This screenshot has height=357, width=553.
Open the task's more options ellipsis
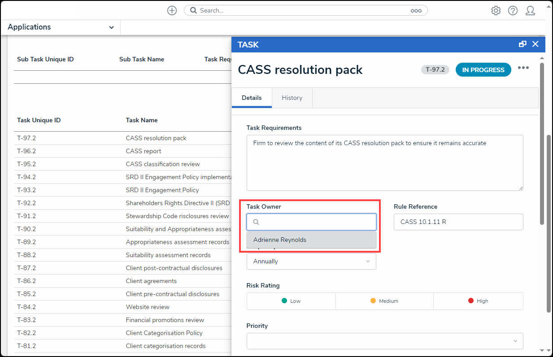click(x=523, y=68)
